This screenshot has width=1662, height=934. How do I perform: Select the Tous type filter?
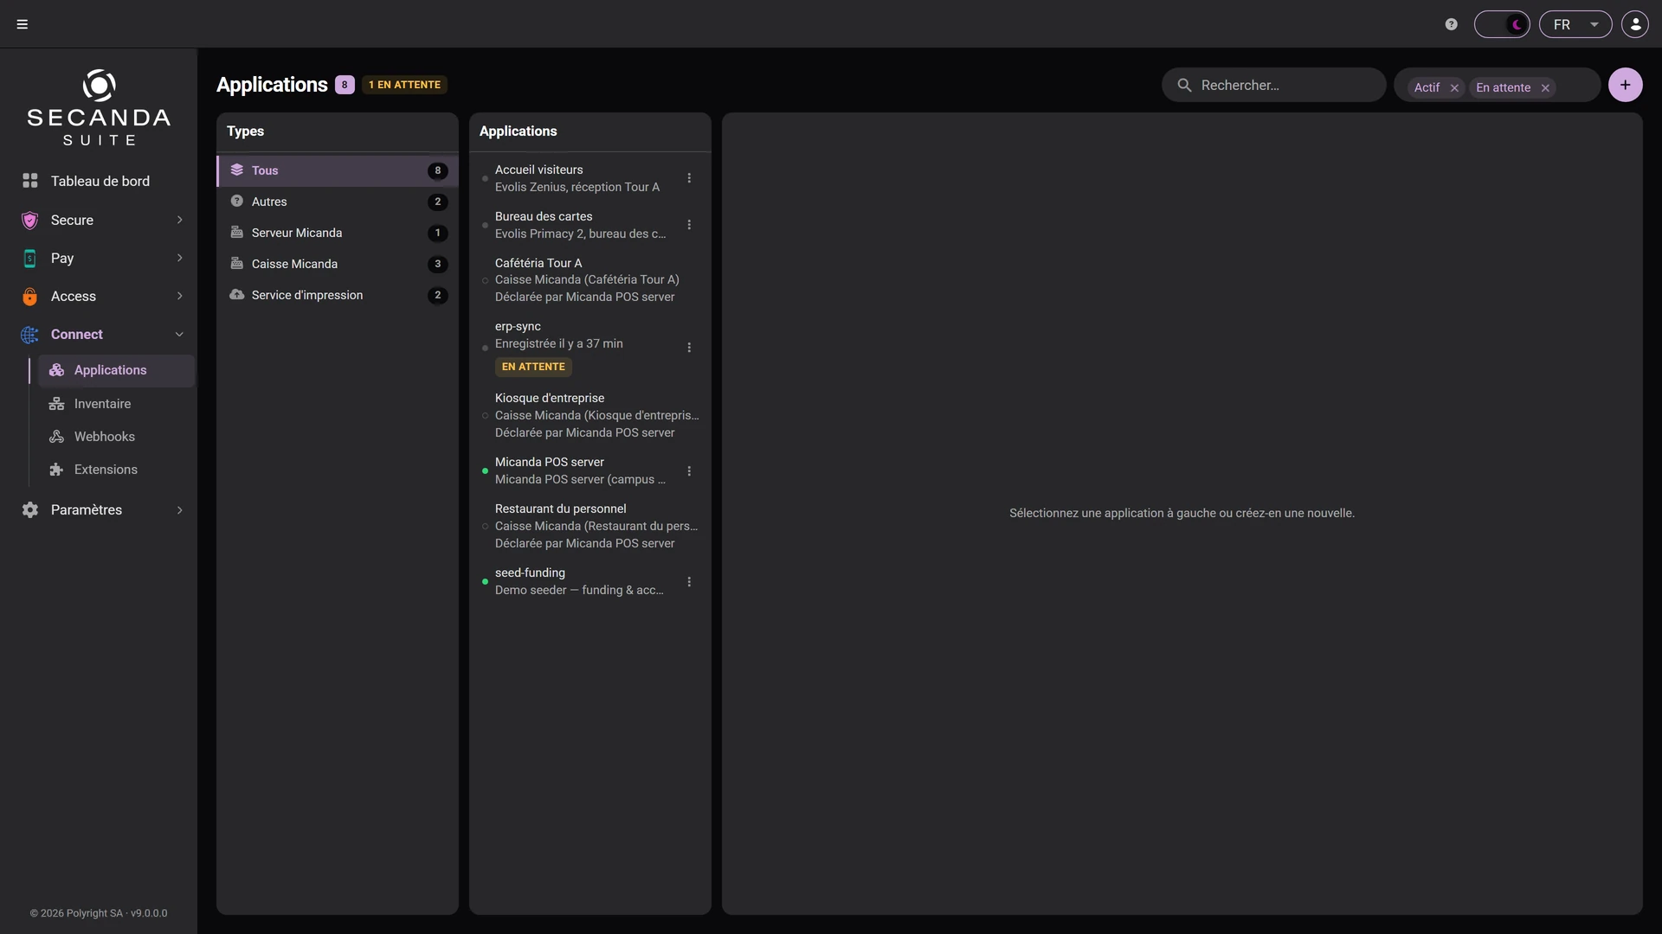[x=338, y=170]
